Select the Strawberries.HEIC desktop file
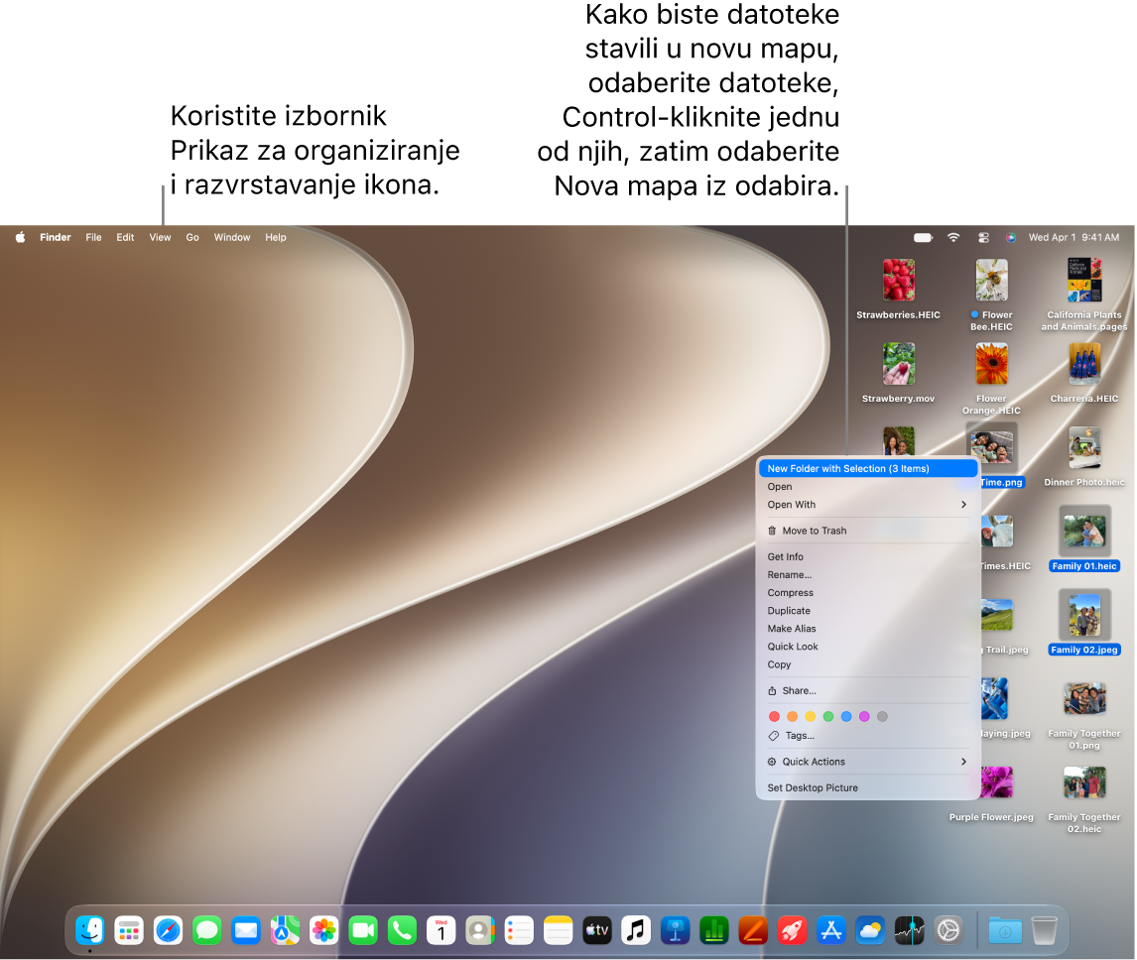 pyautogui.click(x=899, y=290)
